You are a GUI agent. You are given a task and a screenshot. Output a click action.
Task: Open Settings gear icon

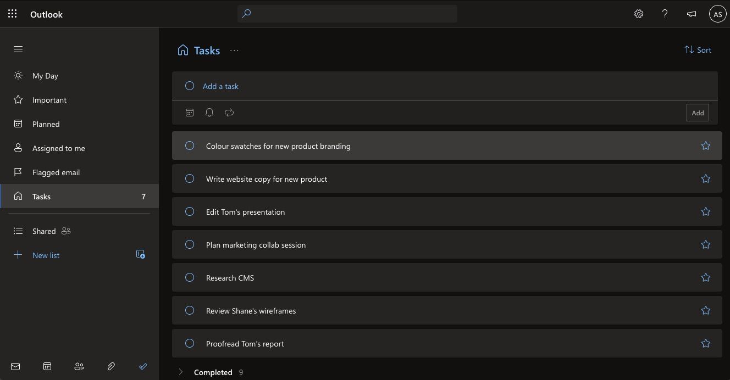tap(639, 14)
